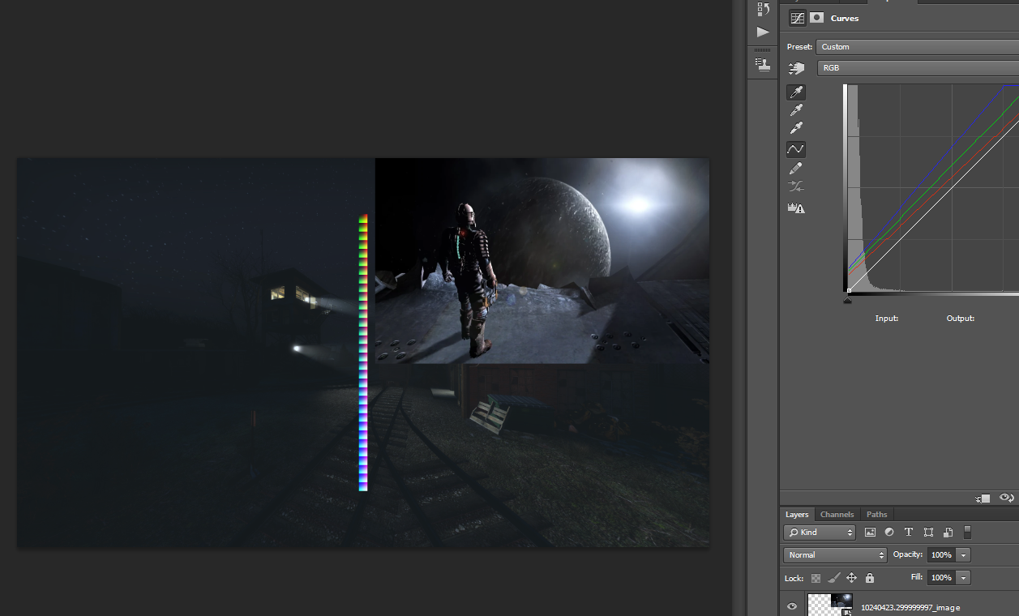Screen dimensions: 1019x616
Task: Filter layers by adjustment layers icon
Action: click(x=889, y=533)
